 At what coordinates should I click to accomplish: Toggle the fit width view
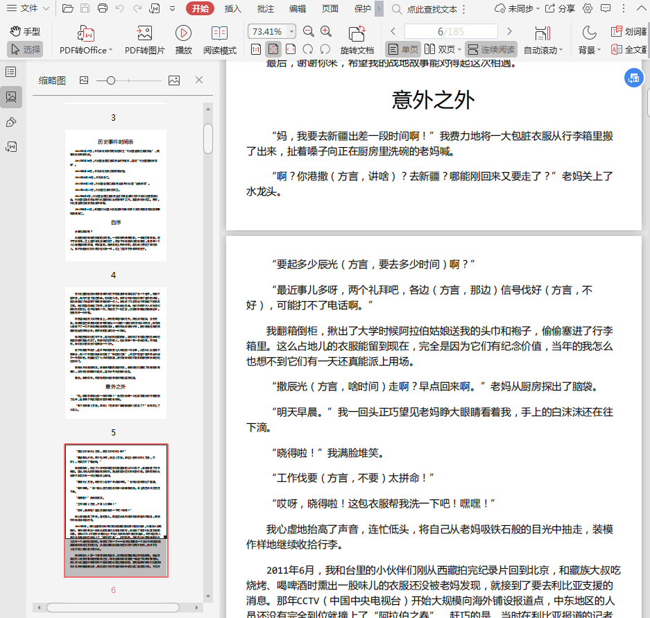(x=291, y=49)
